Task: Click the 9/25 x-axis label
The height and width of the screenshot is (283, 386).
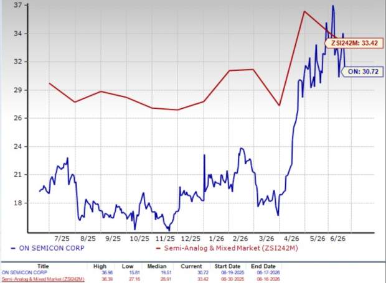Action: pyautogui.click(x=113, y=239)
